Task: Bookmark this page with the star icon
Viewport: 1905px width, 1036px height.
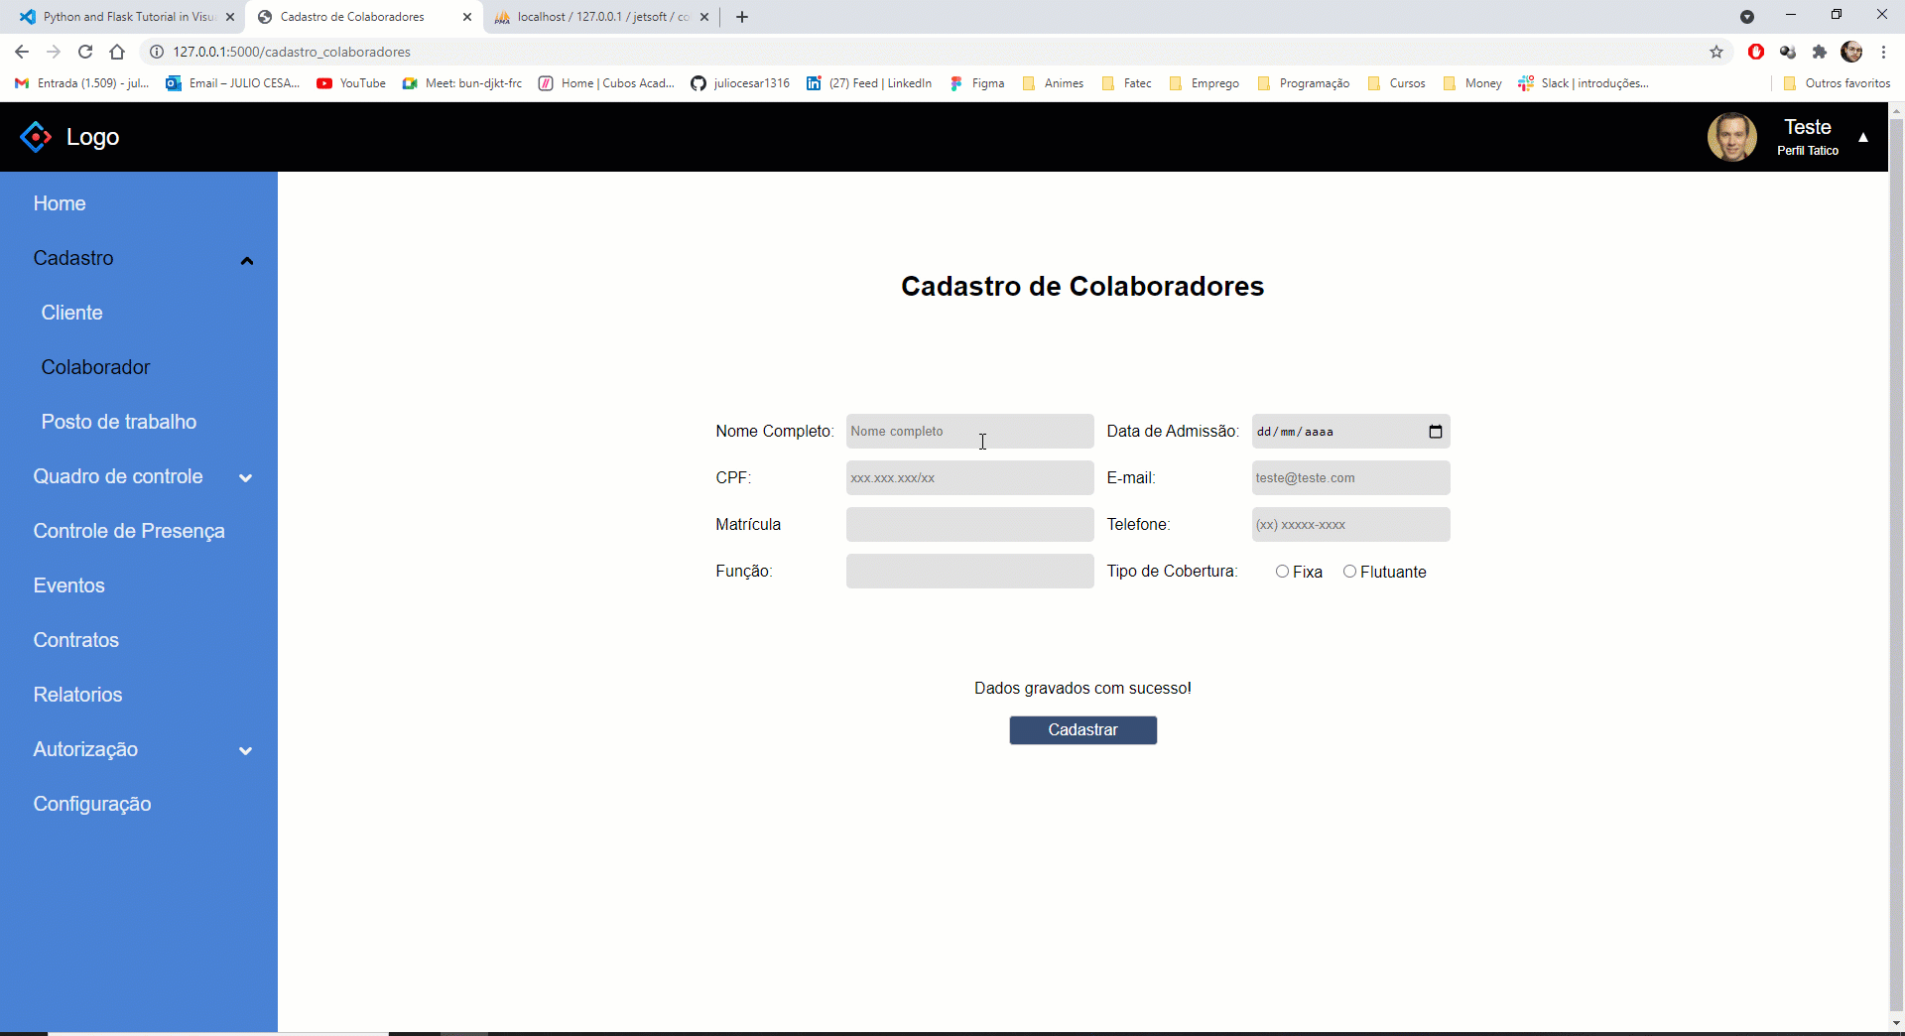Action: tap(1716, 52)
